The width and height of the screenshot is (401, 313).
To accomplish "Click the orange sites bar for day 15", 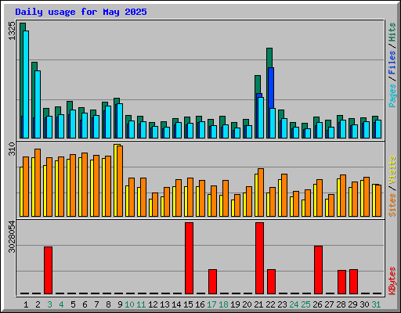I will [190, 197].
